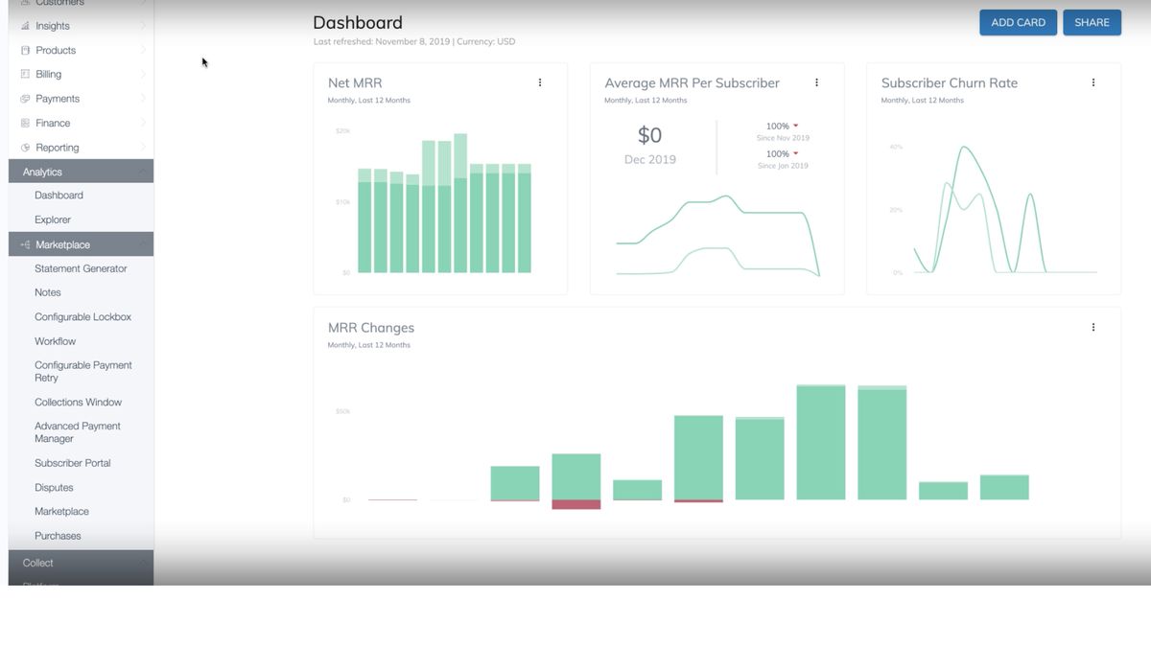Open Subscriber Churn Rate card kebab menu

coord(1092,82)
